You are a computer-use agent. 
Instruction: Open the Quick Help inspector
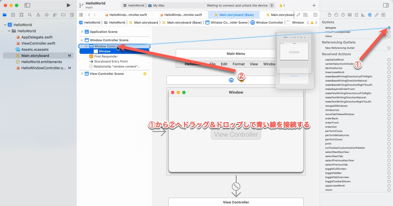[x=343, y=15]
